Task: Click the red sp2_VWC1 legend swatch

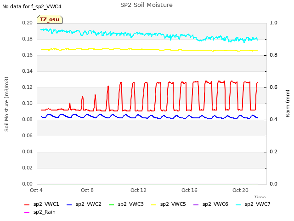Action: [27, 204]
